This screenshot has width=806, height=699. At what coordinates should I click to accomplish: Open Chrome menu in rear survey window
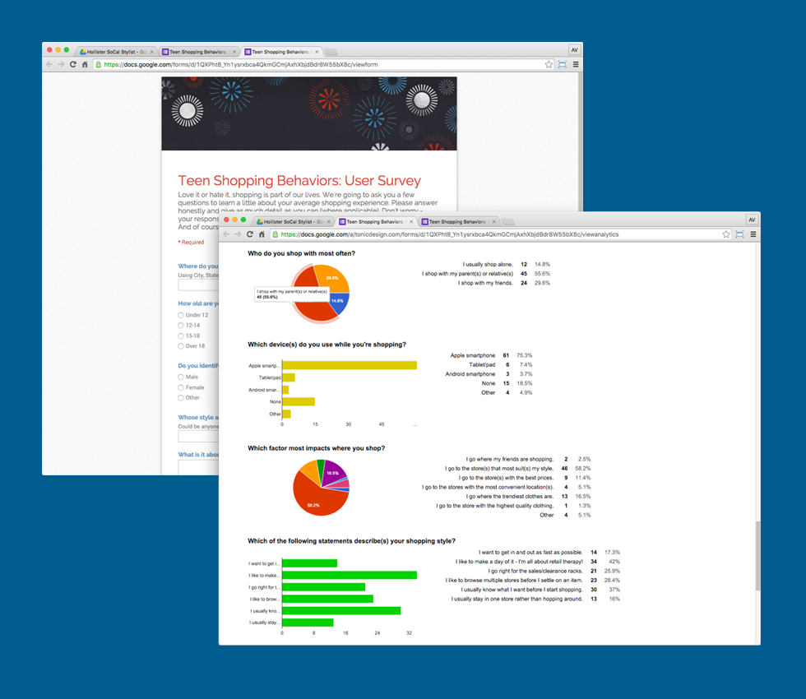(576, 64)
